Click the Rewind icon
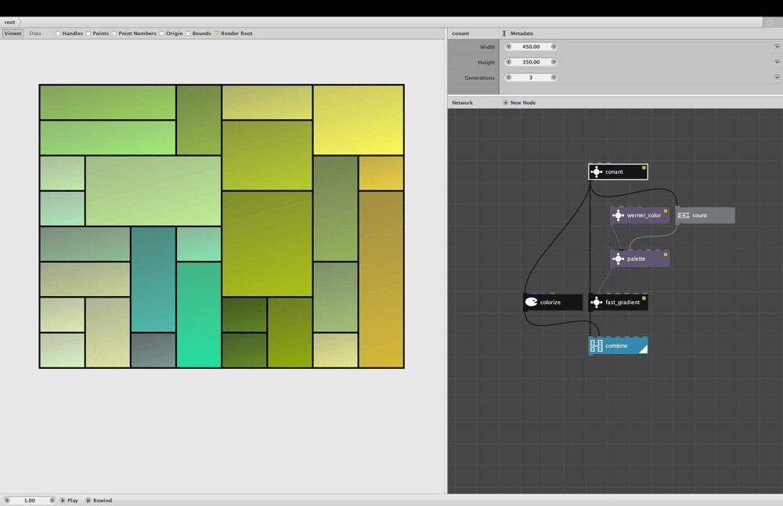The image size is (783, 506). click(88, 500)
